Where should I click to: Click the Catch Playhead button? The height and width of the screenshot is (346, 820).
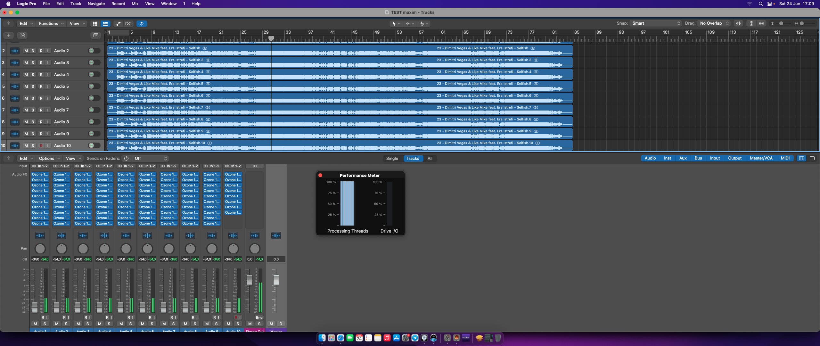pyautogui.click(x=142, y=24)
